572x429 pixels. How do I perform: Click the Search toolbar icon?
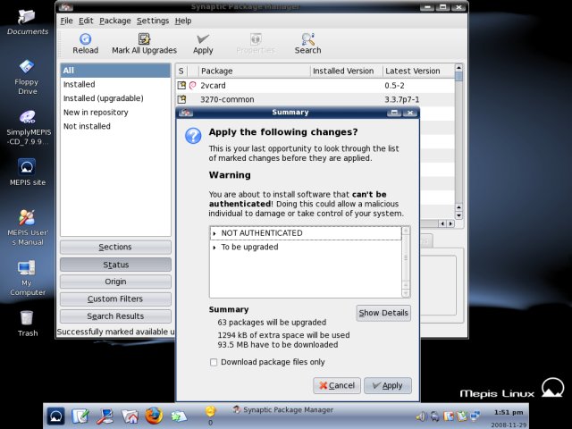[x=307, y=39]
